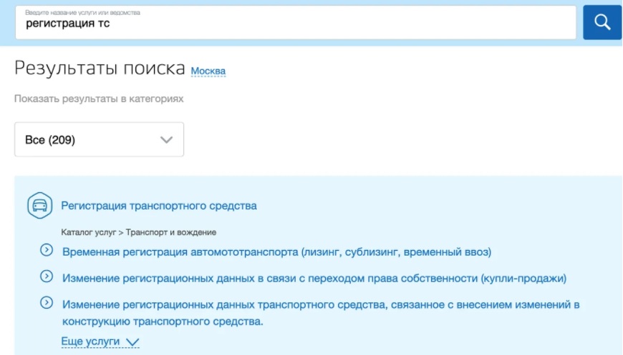
Task: Click arrow icon beside конструкцию change service
Action: pos(47,303)
